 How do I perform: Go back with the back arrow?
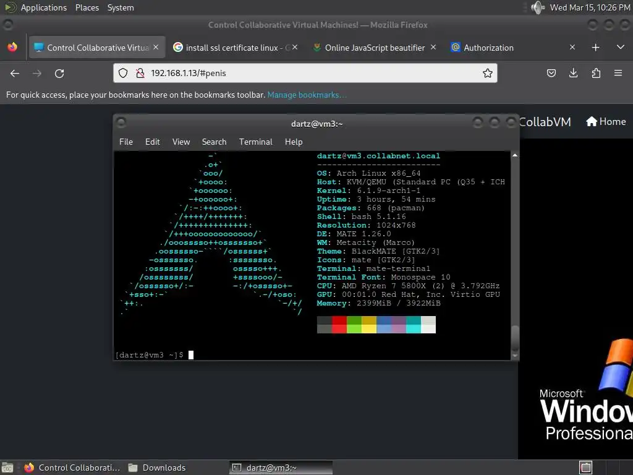pos(15,73)
